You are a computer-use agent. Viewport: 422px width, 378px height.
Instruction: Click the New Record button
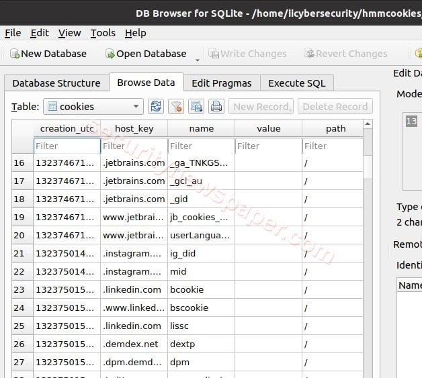261,107
